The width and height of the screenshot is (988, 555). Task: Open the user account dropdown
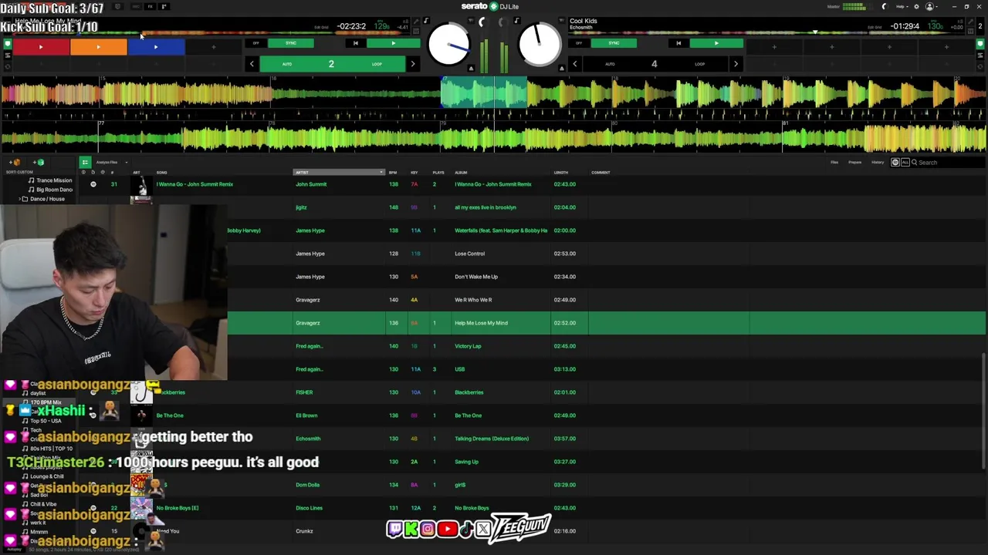(932, 7)
